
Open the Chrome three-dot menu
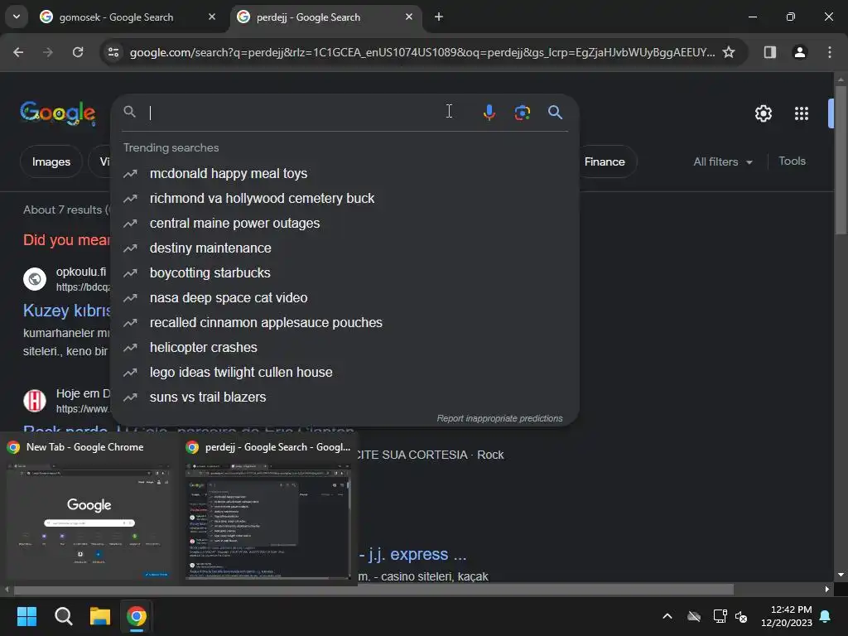(829, 52)
